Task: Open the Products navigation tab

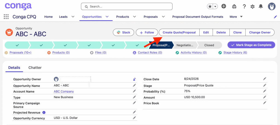Action: pos(122,17)
